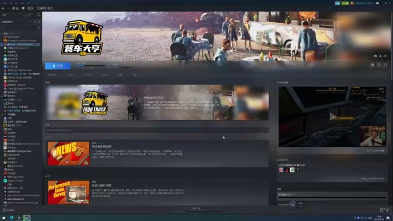
Task: Open Microsoft Edge from the taskbar
Action: pos(11,218)
